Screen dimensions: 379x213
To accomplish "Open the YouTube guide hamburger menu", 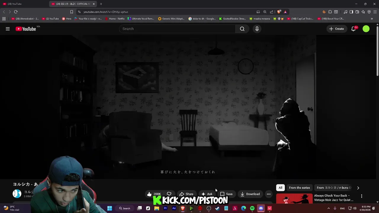I will click(x=8, y=29).
